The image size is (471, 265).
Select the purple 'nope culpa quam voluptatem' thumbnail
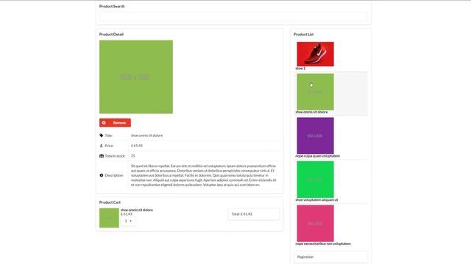point(315,135)
